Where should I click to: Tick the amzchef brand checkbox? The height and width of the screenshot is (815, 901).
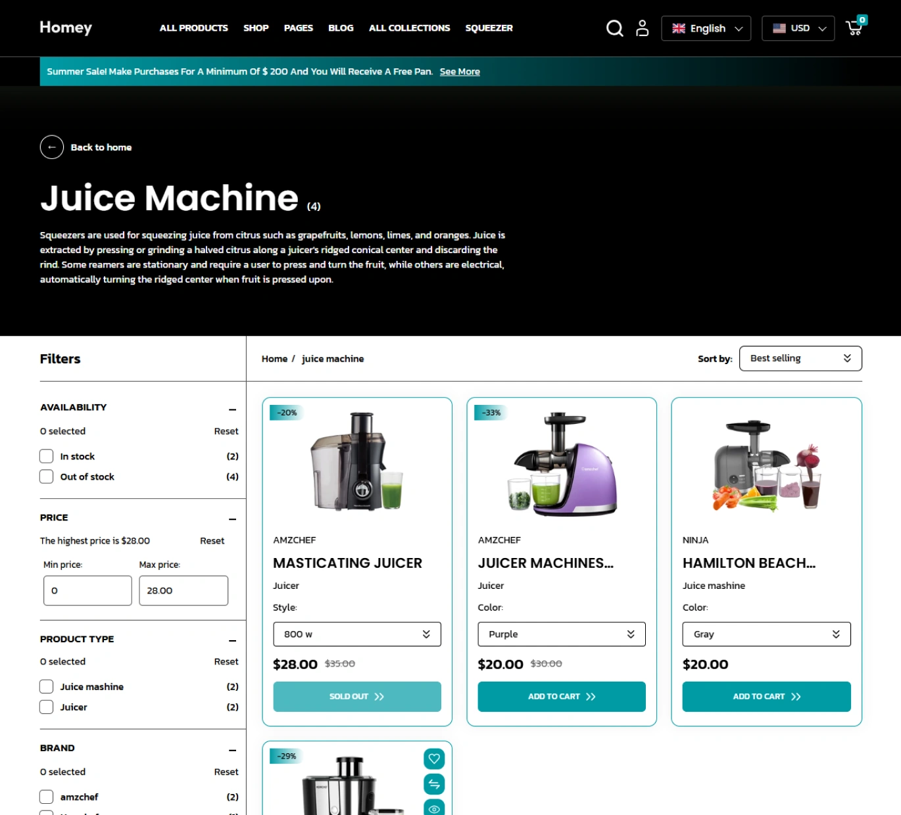tap(47, 797)
